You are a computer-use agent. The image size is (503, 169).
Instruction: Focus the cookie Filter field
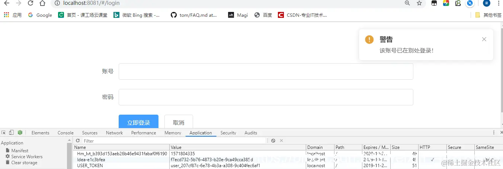point(174,141)
